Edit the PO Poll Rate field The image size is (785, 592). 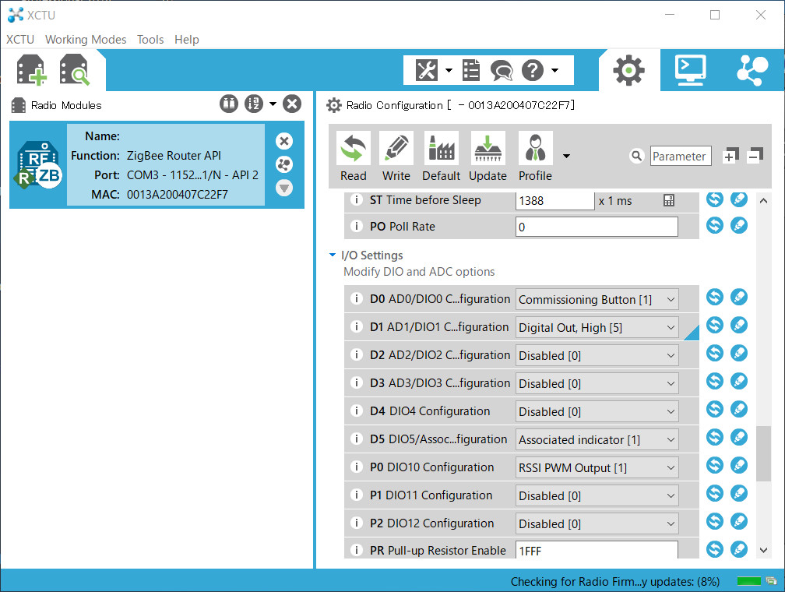point(597,227)
